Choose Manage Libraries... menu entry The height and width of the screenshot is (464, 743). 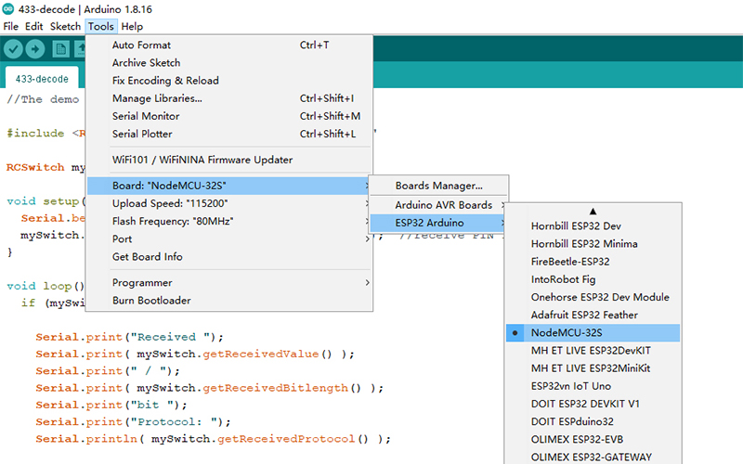pos(157,98)
